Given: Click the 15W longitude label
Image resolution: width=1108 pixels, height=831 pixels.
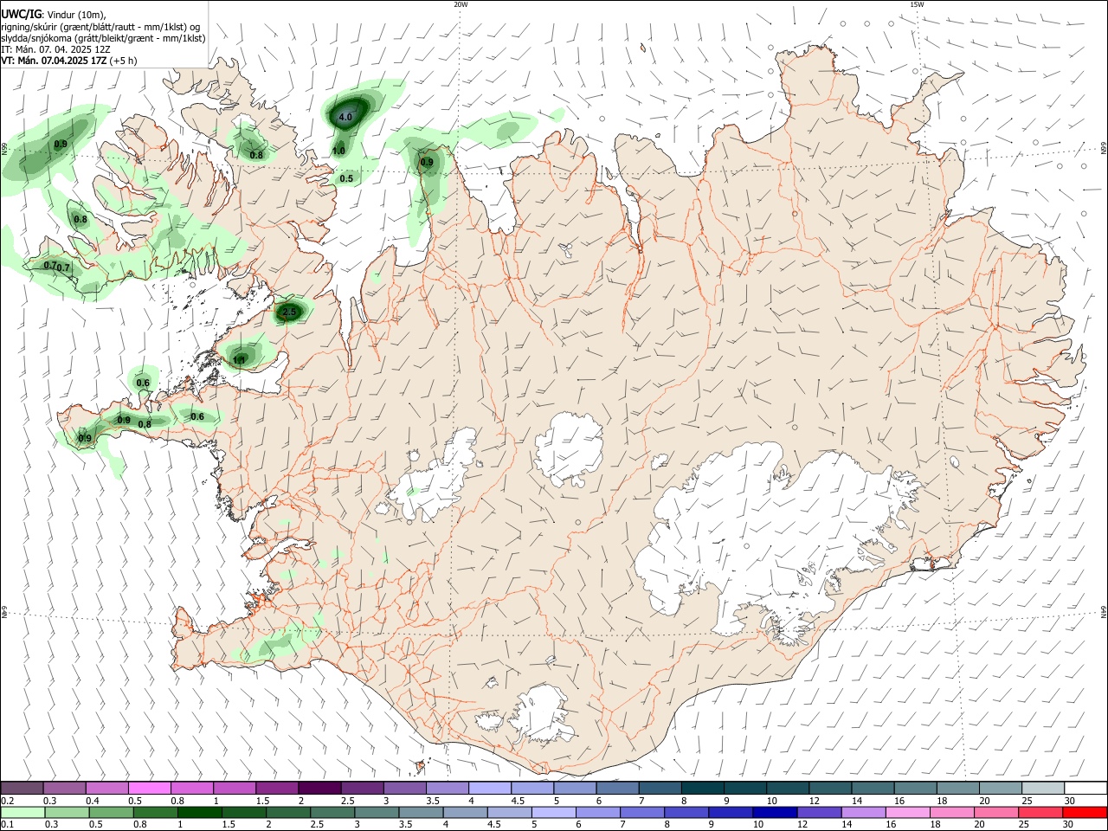Looking at the screenshot, I should click(917, 4).
